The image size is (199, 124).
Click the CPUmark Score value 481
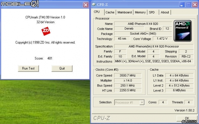click(x=50, y=58)
